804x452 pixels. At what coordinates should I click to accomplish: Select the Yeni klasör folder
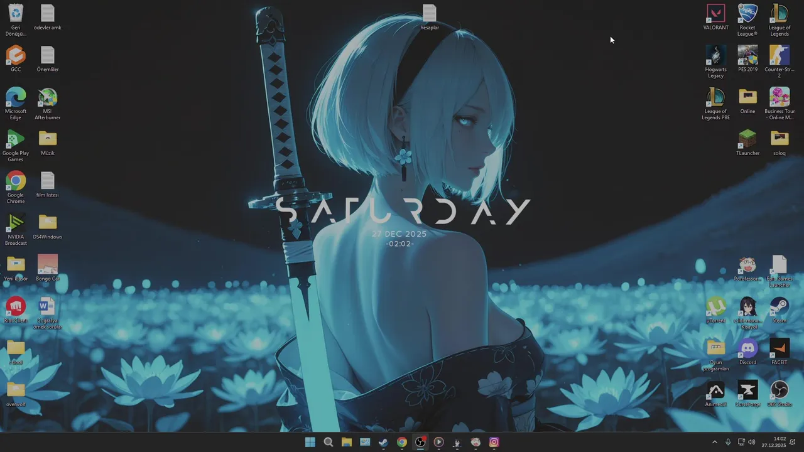pyautogui.click(x=16, y=268)
